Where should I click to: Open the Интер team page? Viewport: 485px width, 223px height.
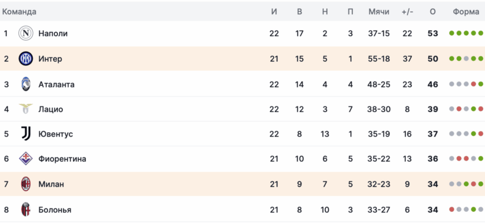(x=50, y=59)
